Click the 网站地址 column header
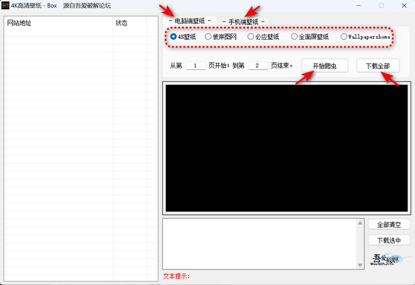The height and width of the screenshot is (285, 415). click(58, 23)
